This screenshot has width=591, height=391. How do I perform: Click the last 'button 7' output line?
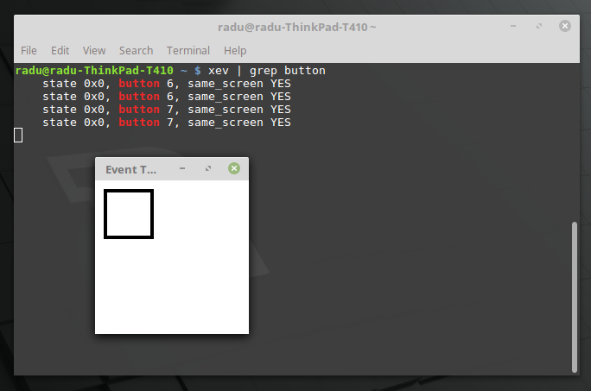[x=167, y=123]
